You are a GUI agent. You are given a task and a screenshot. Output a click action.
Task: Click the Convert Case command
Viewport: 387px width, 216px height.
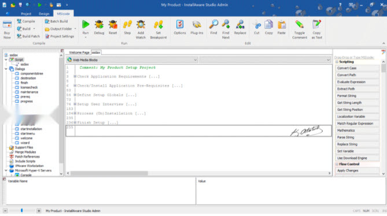click(x=357, y=68)
